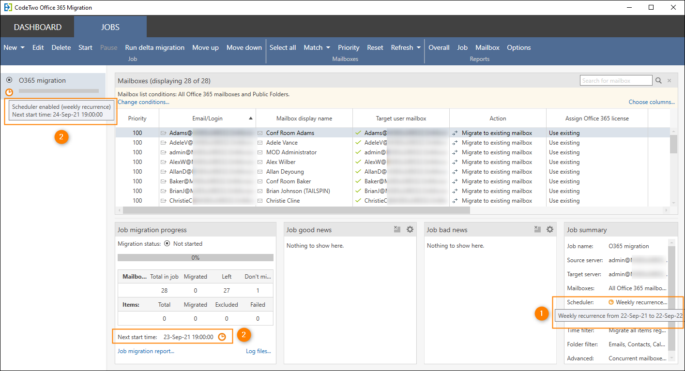This screenshot has width=685, height=371.
Task: Select the O365 migration job radio indicator
Action: tap(9, 80)
